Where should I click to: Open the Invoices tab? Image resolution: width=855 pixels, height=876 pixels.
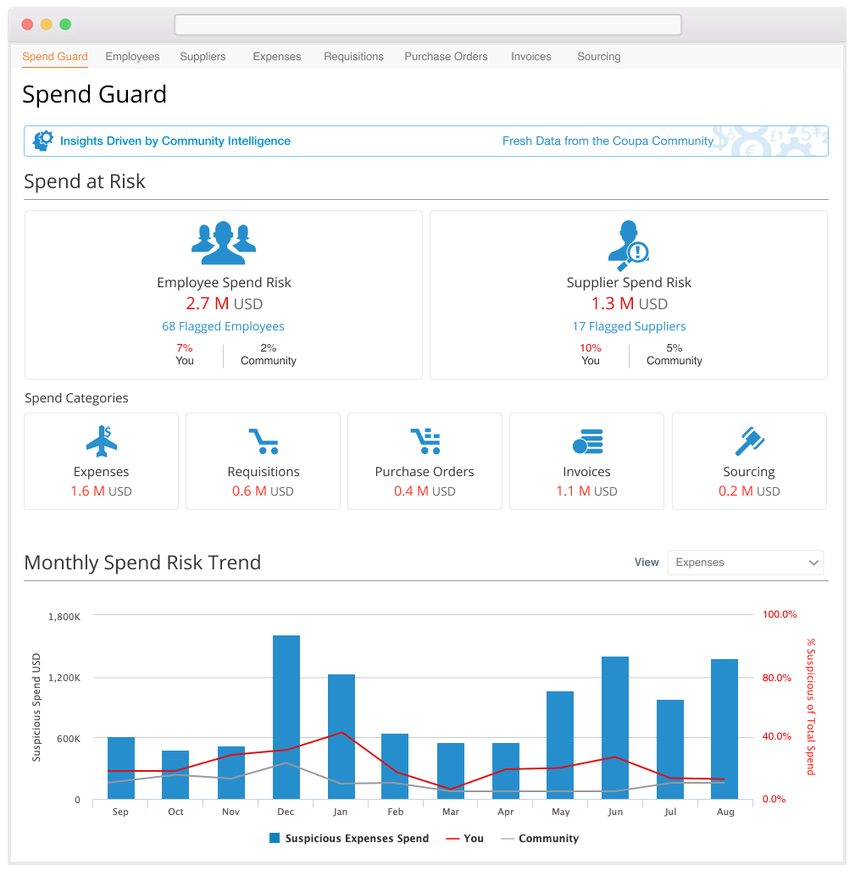click(x=531, y=57)
